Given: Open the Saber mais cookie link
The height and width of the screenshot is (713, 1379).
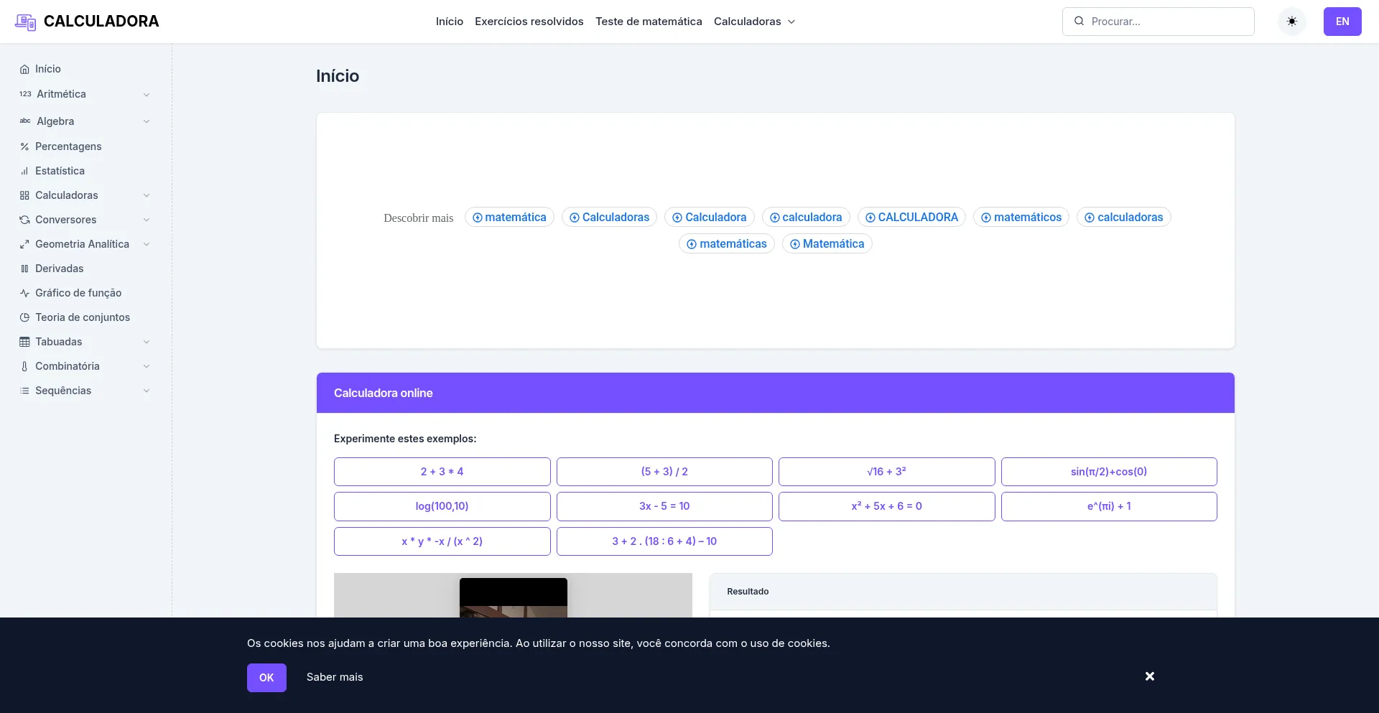Looking at the screenshot, I should 335,677.
